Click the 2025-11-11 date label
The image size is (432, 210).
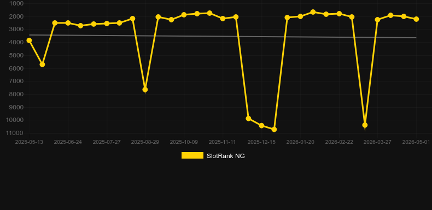[x=223, y=142]
